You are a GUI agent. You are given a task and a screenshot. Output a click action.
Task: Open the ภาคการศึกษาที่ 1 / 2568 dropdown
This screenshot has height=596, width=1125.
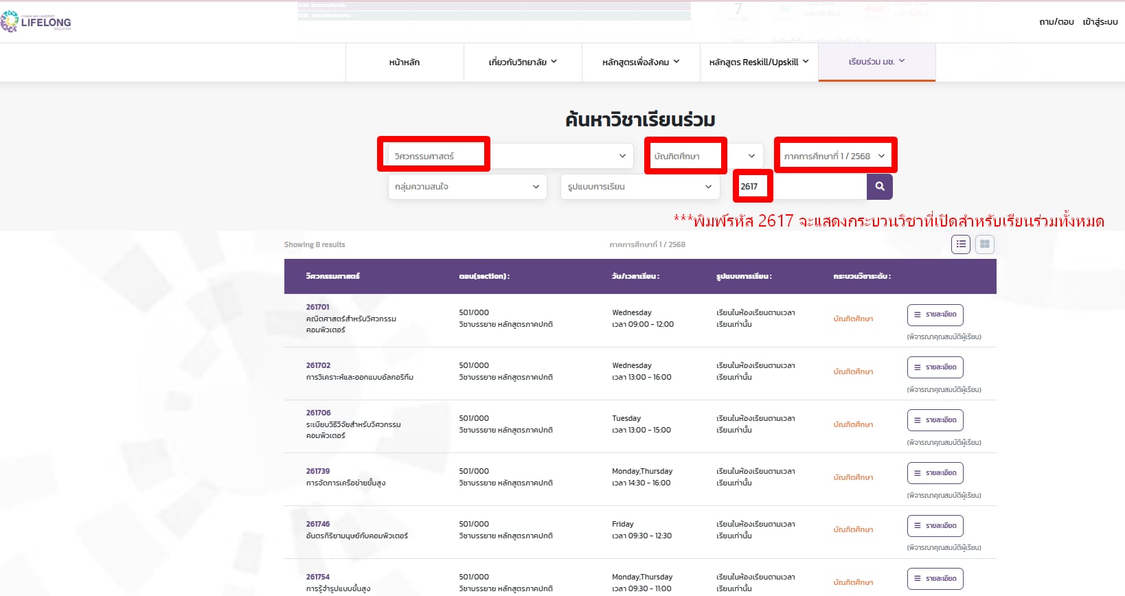834,156
